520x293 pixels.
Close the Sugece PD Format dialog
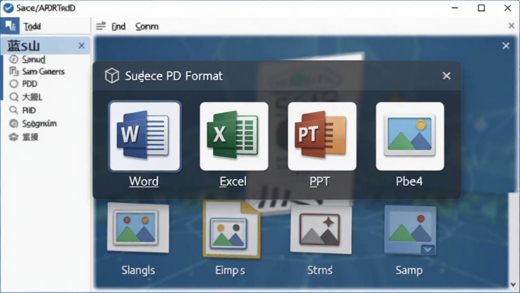click(447, 76)
